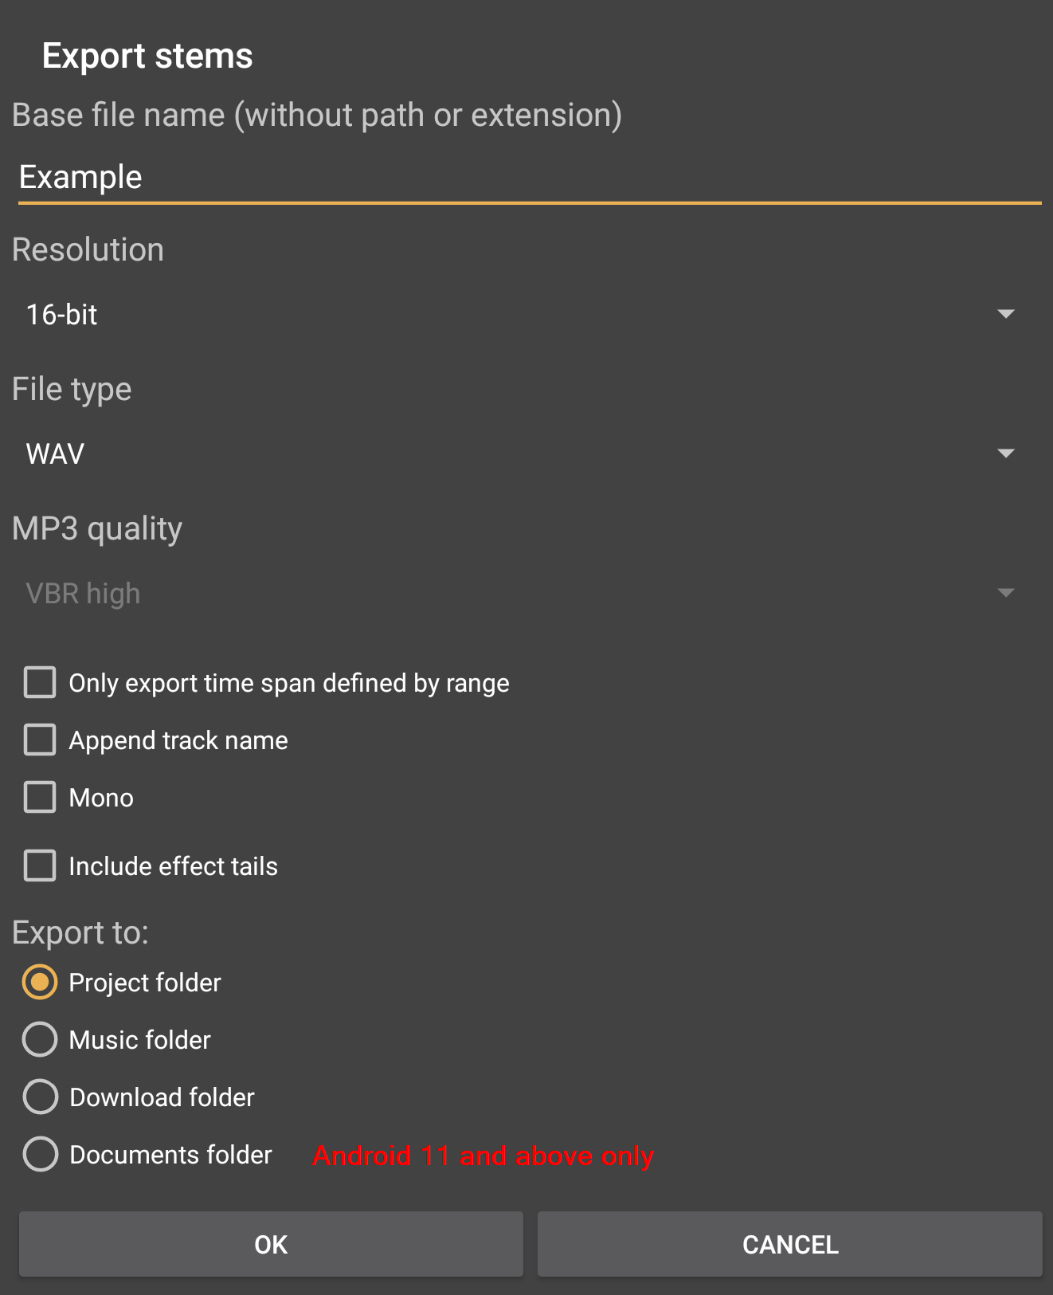Click the CANCEL button
Image resolution: width=1053 pixels, height=1295 pixels.
pos(789,1245)
